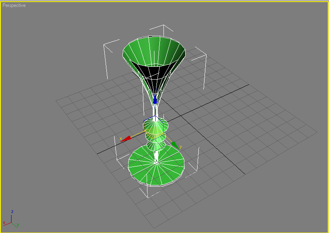Click the green Y-axis gizmo arrow
The image size is (329, 233).
pyautogui.click(x=175, y=145)
